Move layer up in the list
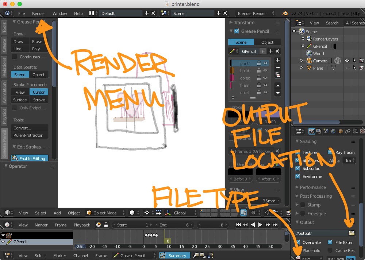365x260 pixels. tap(278, 86)
